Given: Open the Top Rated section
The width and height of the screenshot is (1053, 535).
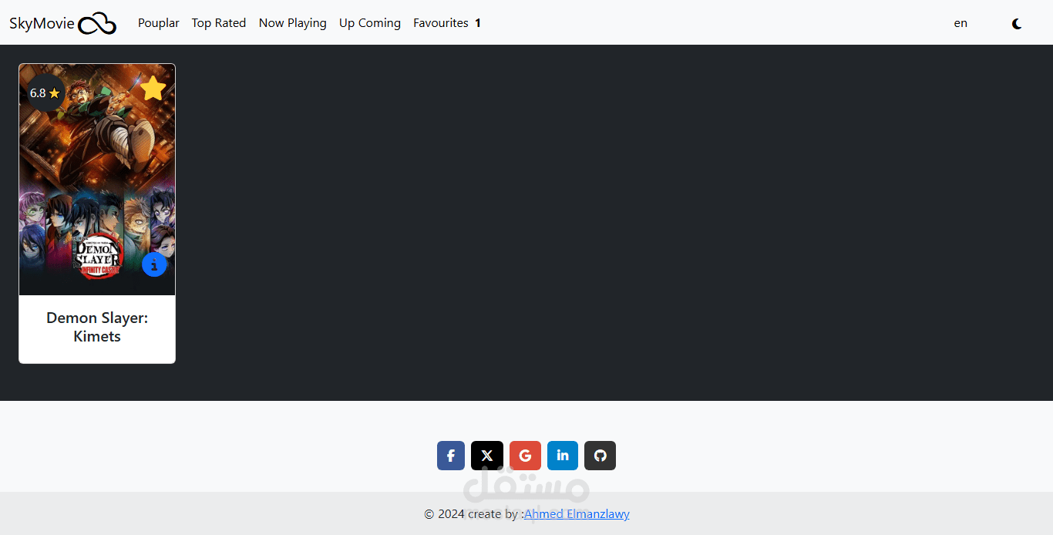Looking at the screenshot, I should [x=219, y=23].
